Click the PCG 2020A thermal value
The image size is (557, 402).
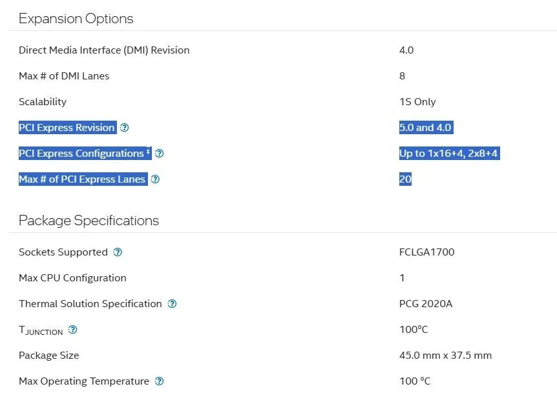425,304
